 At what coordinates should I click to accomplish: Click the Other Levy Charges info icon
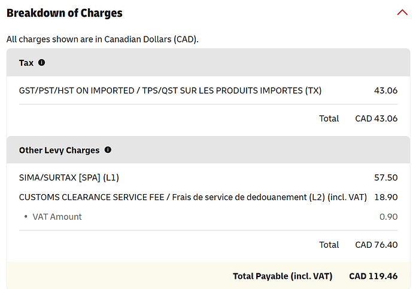pos(108,150)
